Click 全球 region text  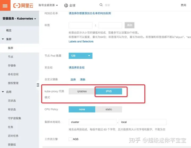point(72,6)
